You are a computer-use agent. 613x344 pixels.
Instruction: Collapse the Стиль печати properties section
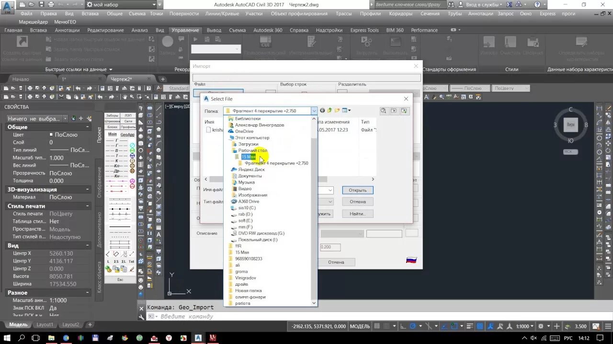click(x=88, y=206)
